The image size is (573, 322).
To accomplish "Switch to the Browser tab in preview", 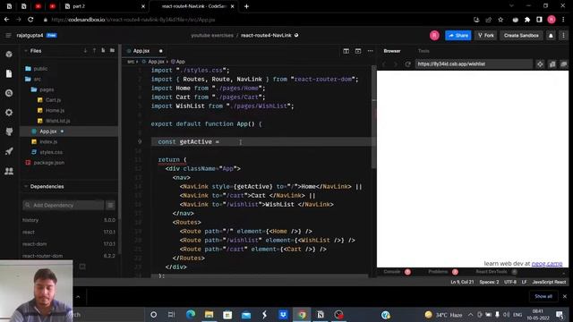I will tap(392, 51).
